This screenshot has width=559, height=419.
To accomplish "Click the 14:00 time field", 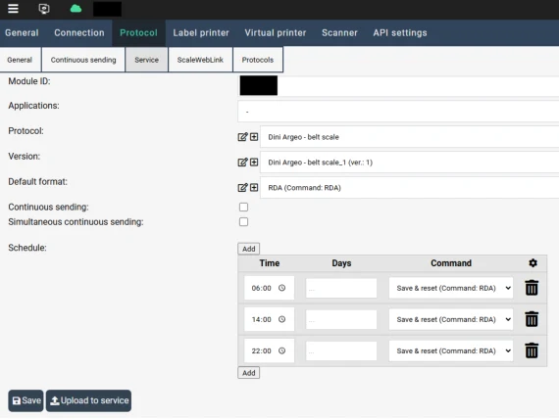I will click(x=269, y=319).
